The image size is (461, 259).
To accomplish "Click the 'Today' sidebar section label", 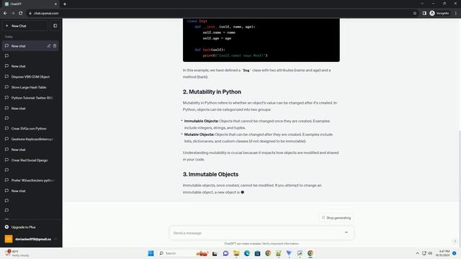I will [9, 37].
